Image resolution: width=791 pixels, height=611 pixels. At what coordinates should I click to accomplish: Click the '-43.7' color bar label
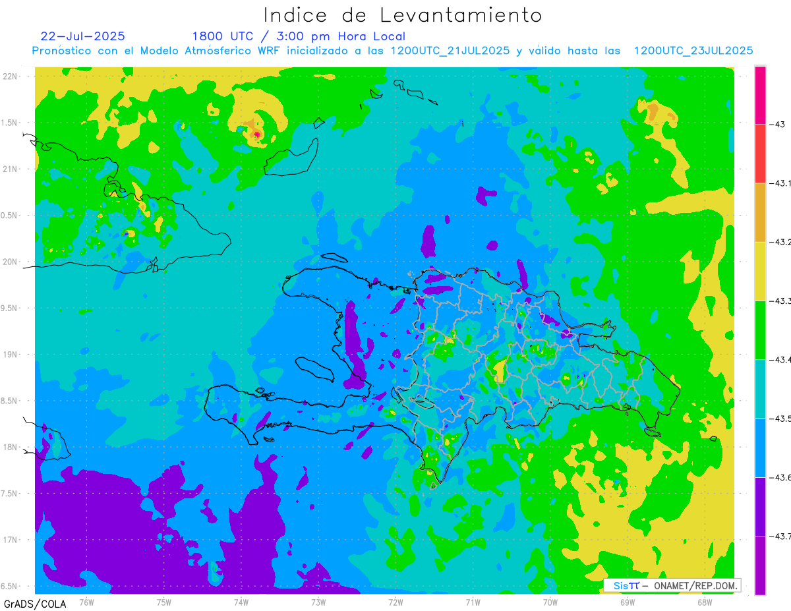pos(780,535)
